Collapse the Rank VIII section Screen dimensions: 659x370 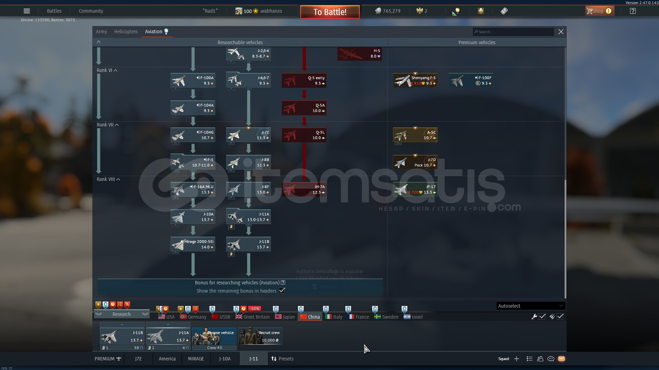[108, 179]
